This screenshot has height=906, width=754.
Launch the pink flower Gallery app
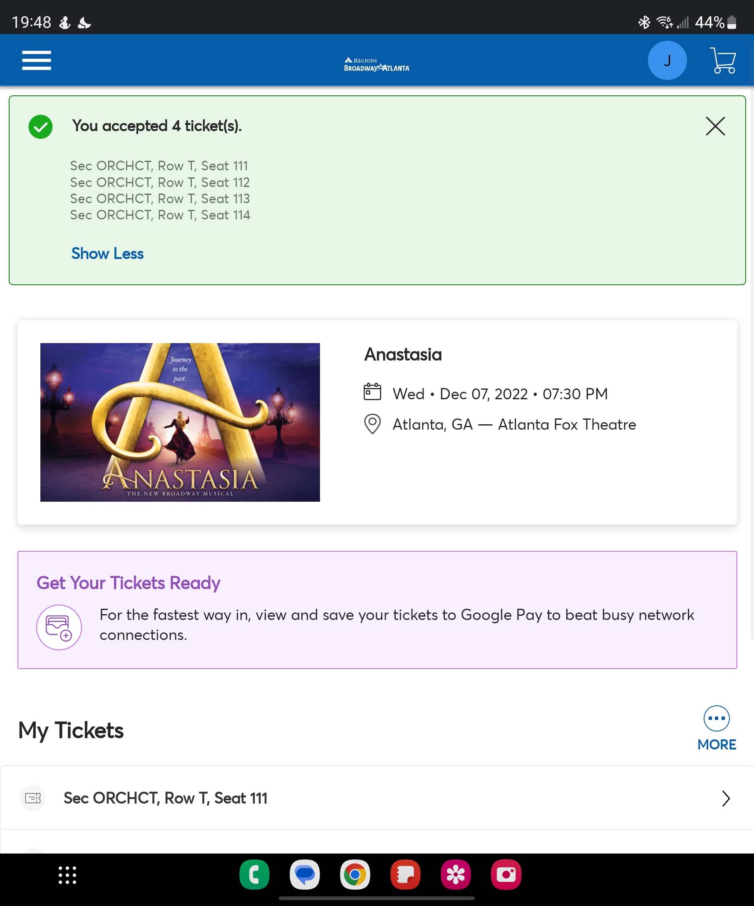point(456,874)
